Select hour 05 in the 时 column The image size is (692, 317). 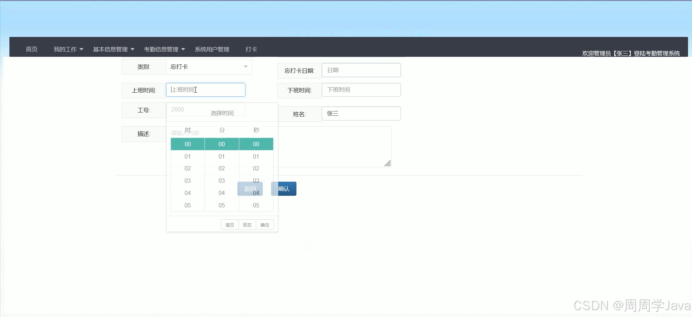pyautogui.click(x=187, y=205)
